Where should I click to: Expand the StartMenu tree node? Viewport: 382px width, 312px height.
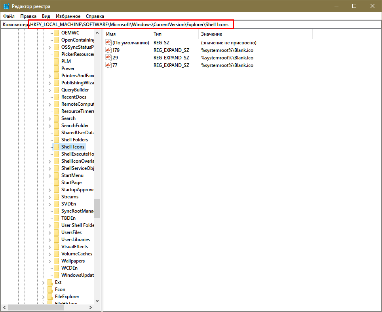click(49, 175)
